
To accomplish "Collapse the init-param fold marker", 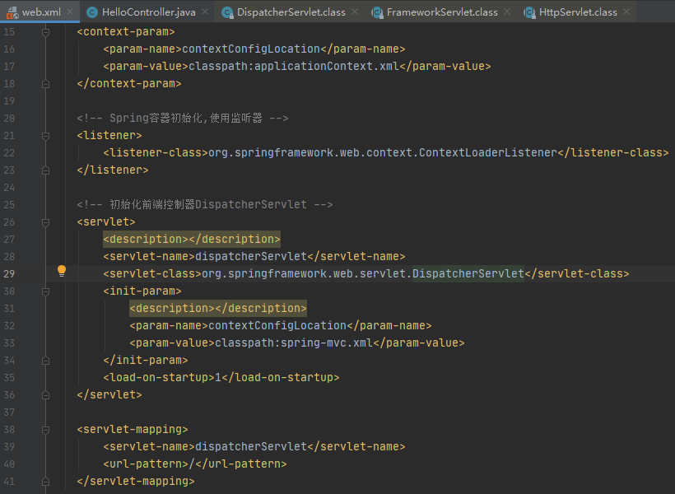I will coord(46,290).
